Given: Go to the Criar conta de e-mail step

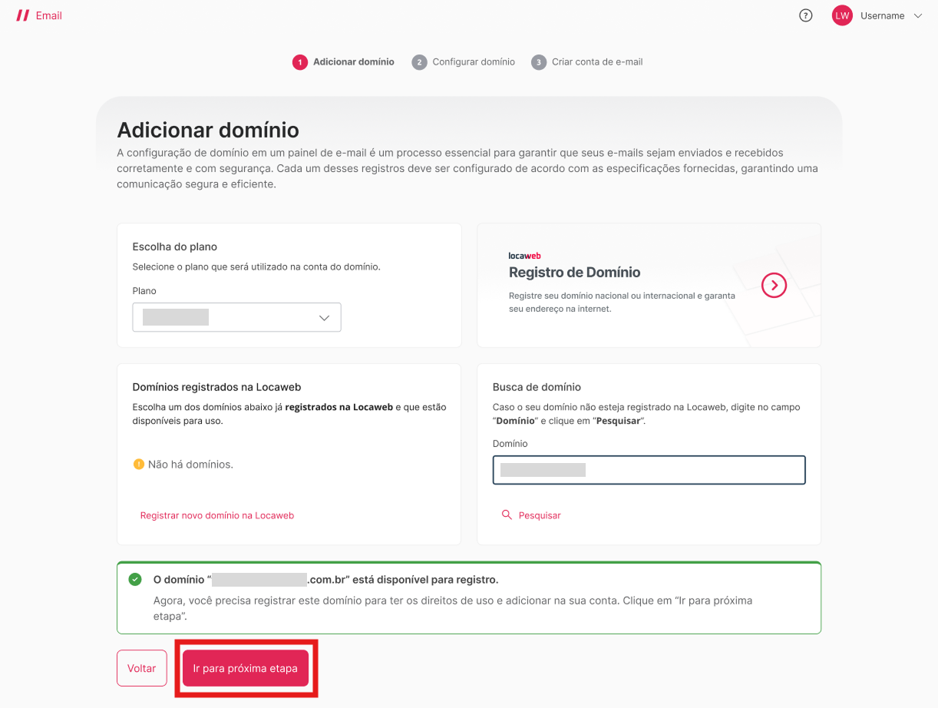Looking at the screenshot, I should pos(596,62).
